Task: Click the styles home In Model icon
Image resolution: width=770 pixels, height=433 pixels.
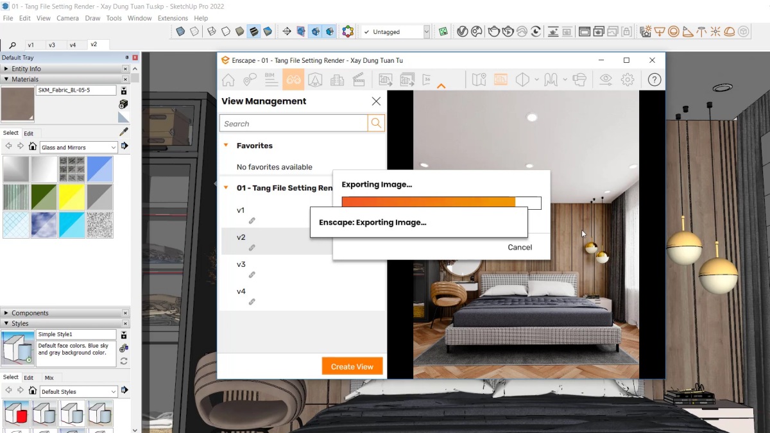Action: coord(33,391)
